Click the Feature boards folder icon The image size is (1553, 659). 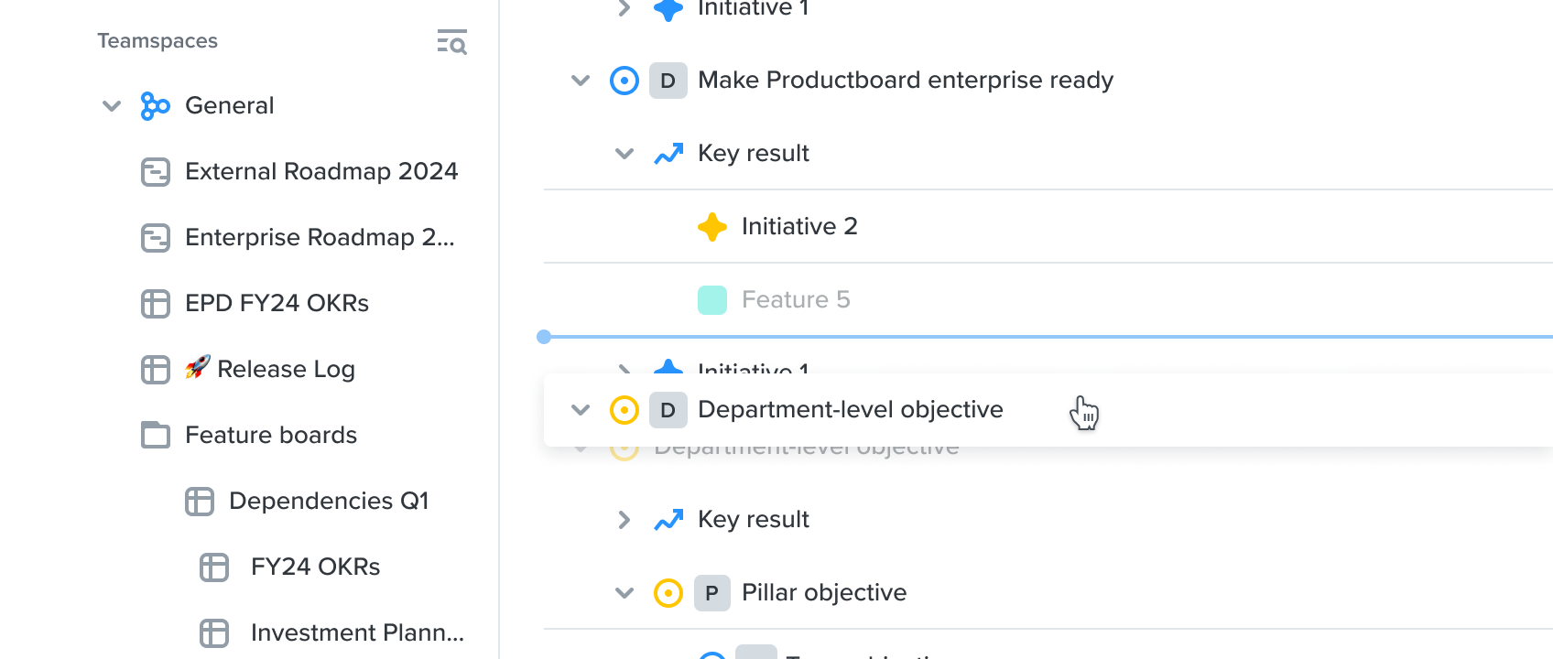[156, 435]
